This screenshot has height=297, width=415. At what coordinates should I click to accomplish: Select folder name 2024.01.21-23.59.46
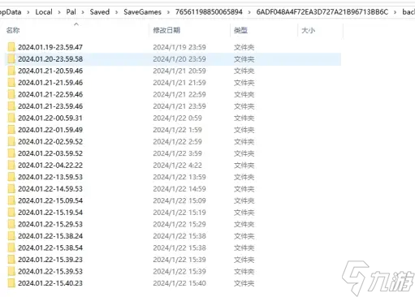[x=50, y=106]
